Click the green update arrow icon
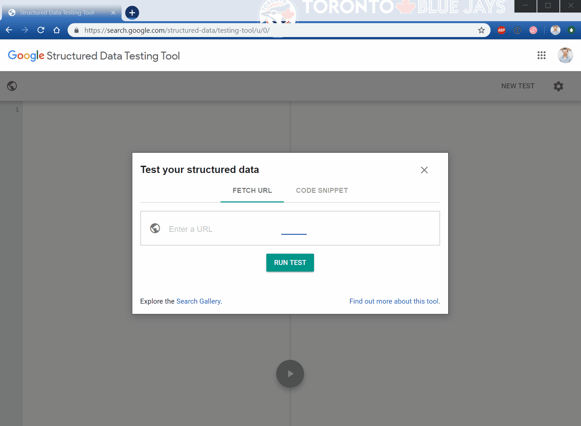This screenshot has height=426, width=581. tap(571, 30)
